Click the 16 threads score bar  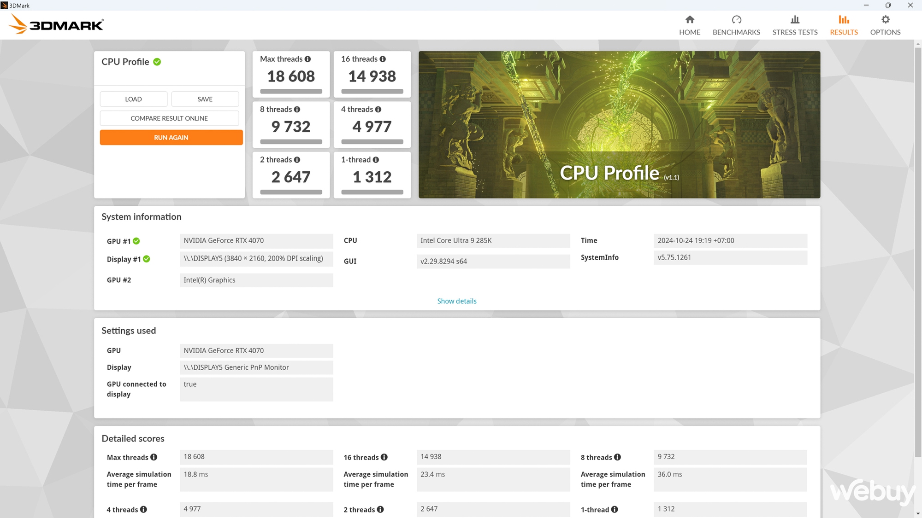(x=372, y=91)
